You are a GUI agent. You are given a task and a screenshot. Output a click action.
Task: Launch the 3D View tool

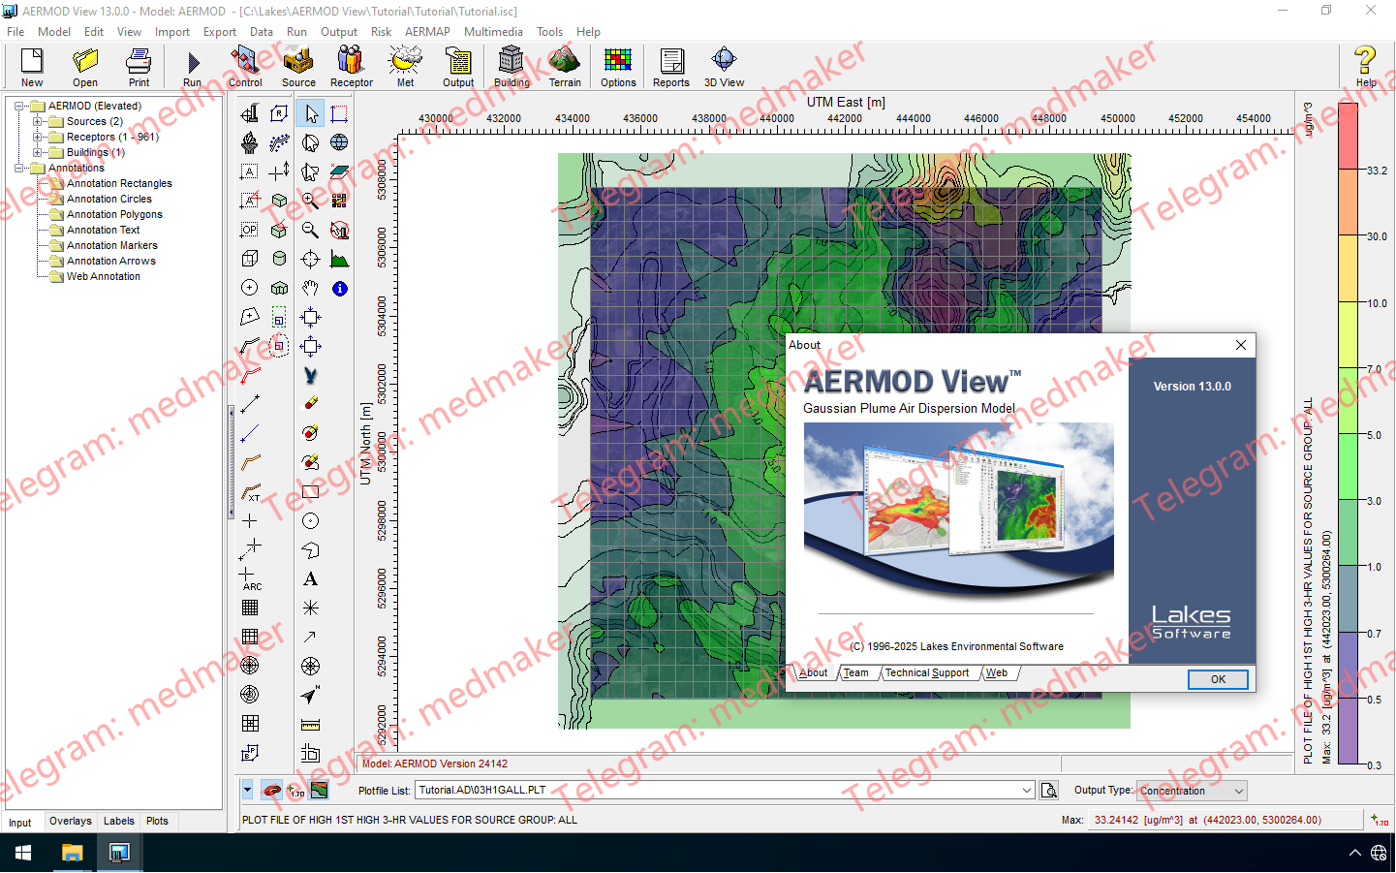click(x=724, y=67)
